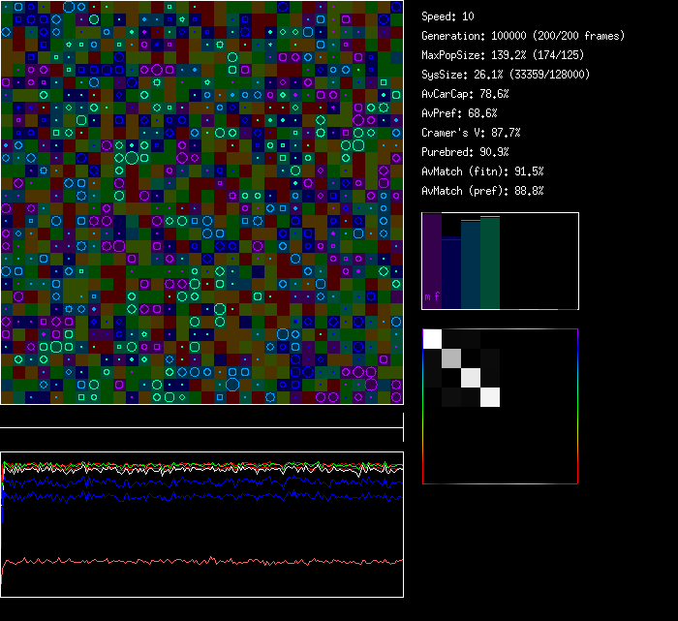678x621 pixels.
Task: Click the "m f" label in the histogram
Action: point(432,296)
